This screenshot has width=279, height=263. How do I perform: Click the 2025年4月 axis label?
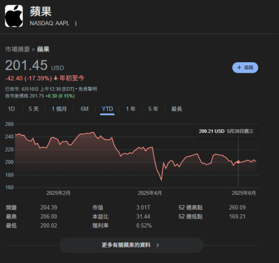click(x=150, y=193)
